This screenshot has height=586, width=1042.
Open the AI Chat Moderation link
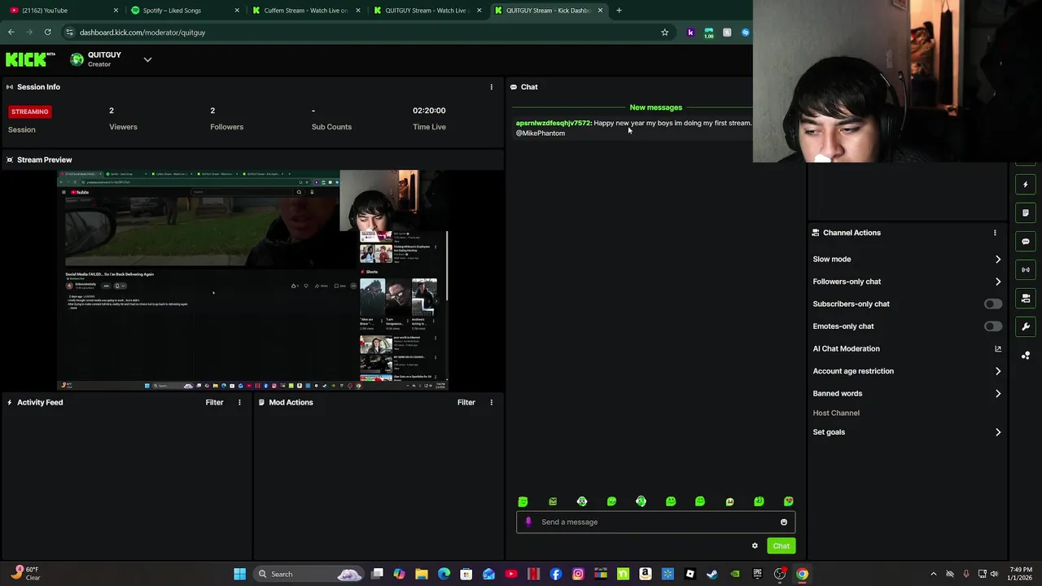point(846,348)
